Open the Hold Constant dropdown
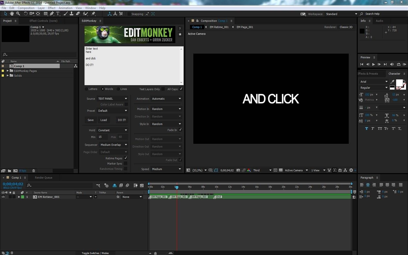Image resolution: width=408 pixels, height=255 pixels. pyautogui.click(x=112, y=130)
